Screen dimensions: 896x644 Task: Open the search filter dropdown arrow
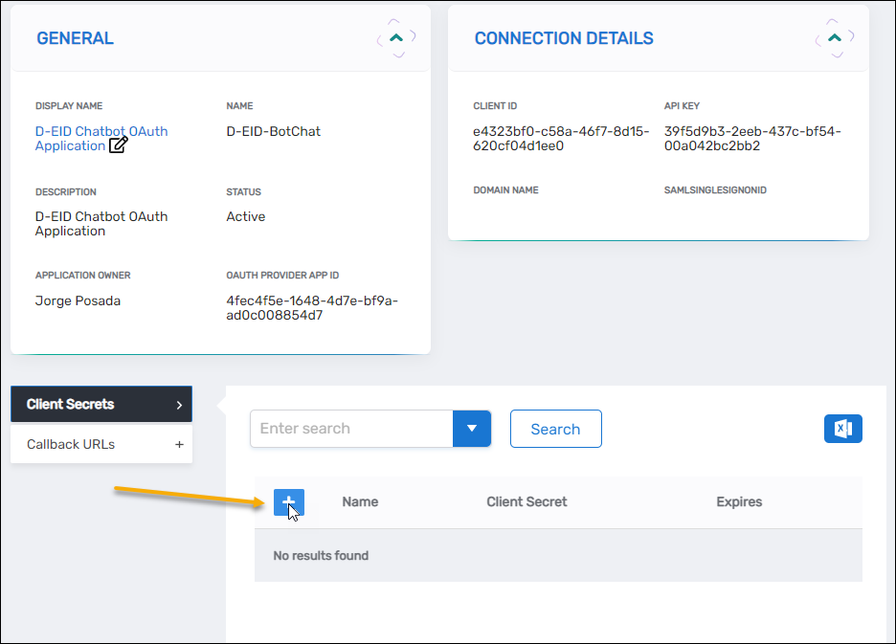pyautogui.click(x=472, y=429)
